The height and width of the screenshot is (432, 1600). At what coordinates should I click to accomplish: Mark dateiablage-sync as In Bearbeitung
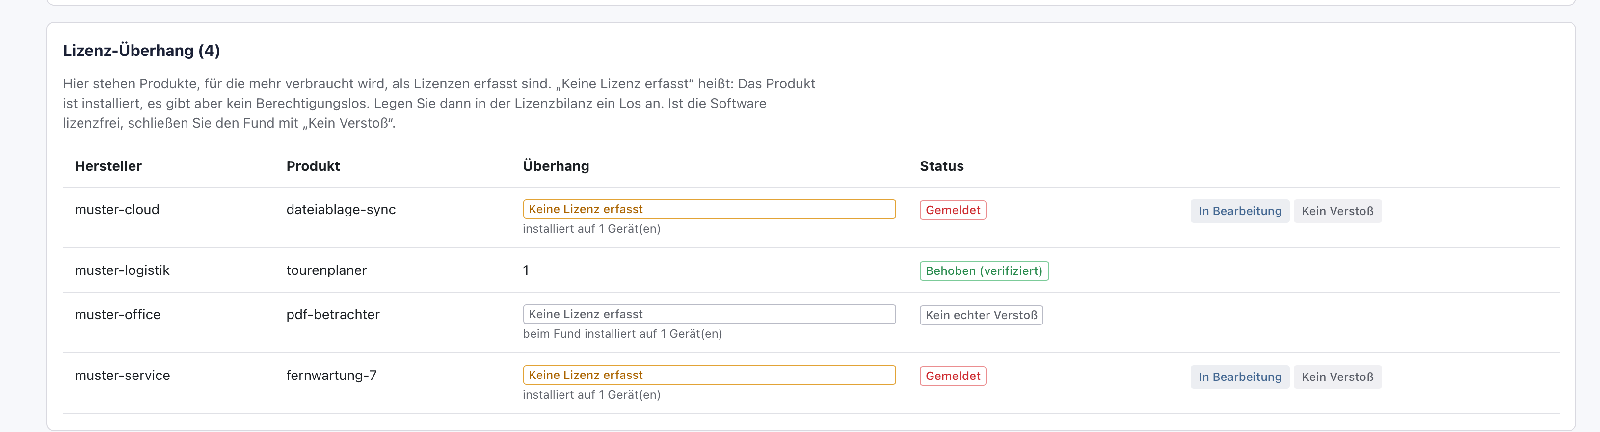[x=1240, y=211]
